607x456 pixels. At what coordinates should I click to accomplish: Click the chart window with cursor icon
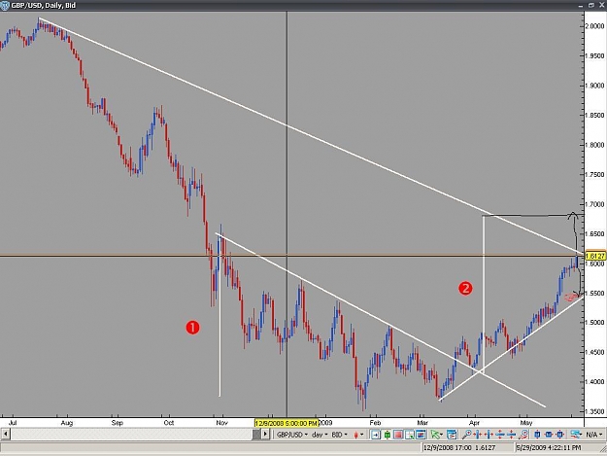(x=410, y=435)
